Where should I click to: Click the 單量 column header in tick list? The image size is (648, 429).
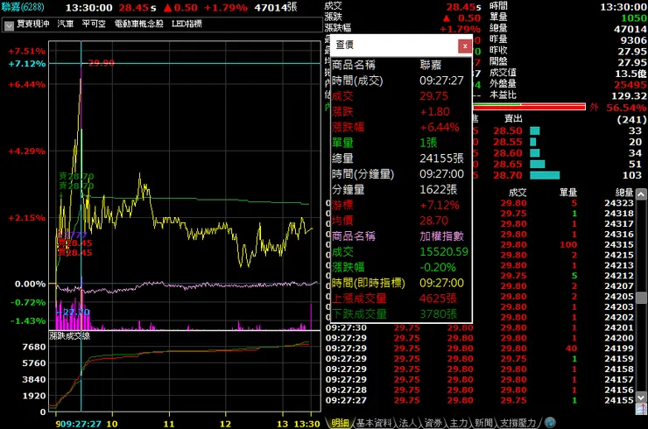[x=568, y=193]
